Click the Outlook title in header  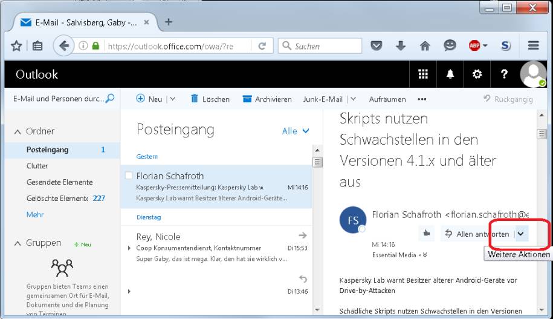[37, 74]
